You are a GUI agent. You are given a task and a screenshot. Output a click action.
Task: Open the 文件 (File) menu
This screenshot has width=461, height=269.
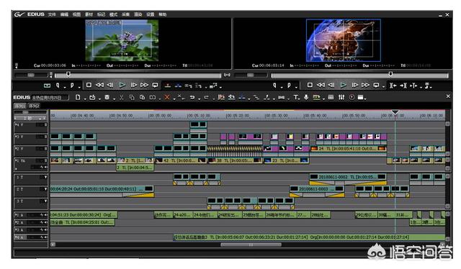[x=52, y=14]
